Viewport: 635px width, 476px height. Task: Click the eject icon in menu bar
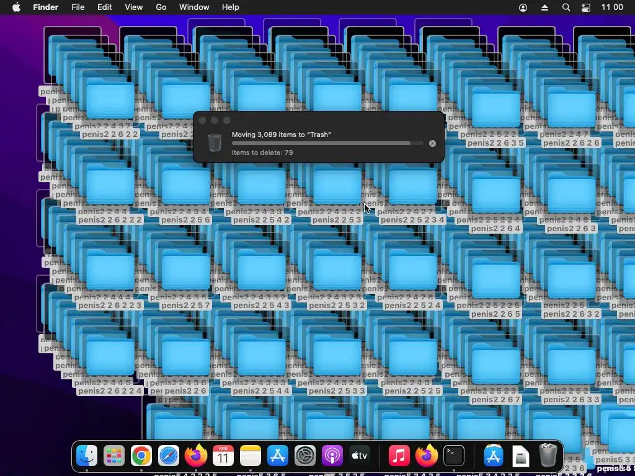[544, 7]
